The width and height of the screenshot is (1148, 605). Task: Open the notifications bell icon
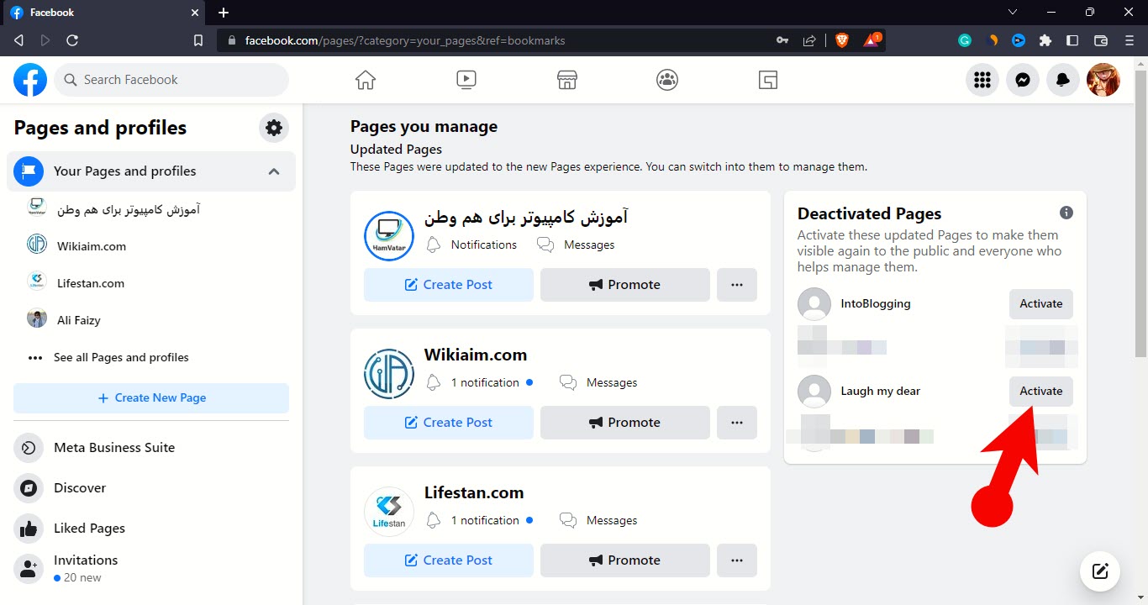tap(1062, 80)
